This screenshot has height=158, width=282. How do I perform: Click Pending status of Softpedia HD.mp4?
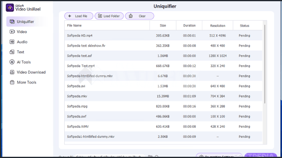click(244, 35)
